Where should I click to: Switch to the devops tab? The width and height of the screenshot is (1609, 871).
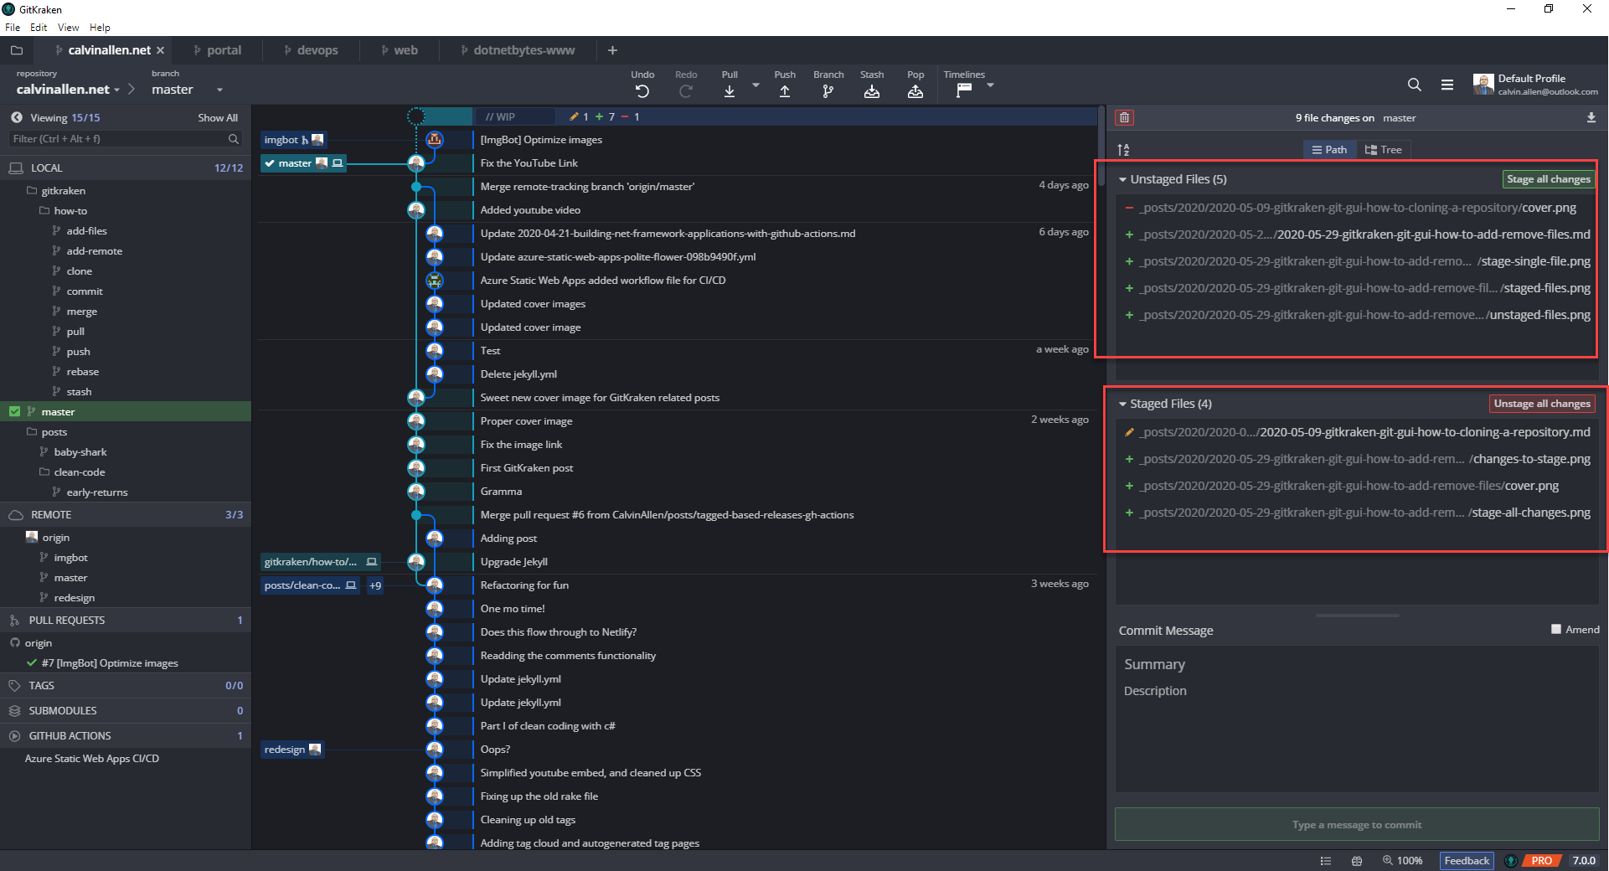click(x=311, y=50)
